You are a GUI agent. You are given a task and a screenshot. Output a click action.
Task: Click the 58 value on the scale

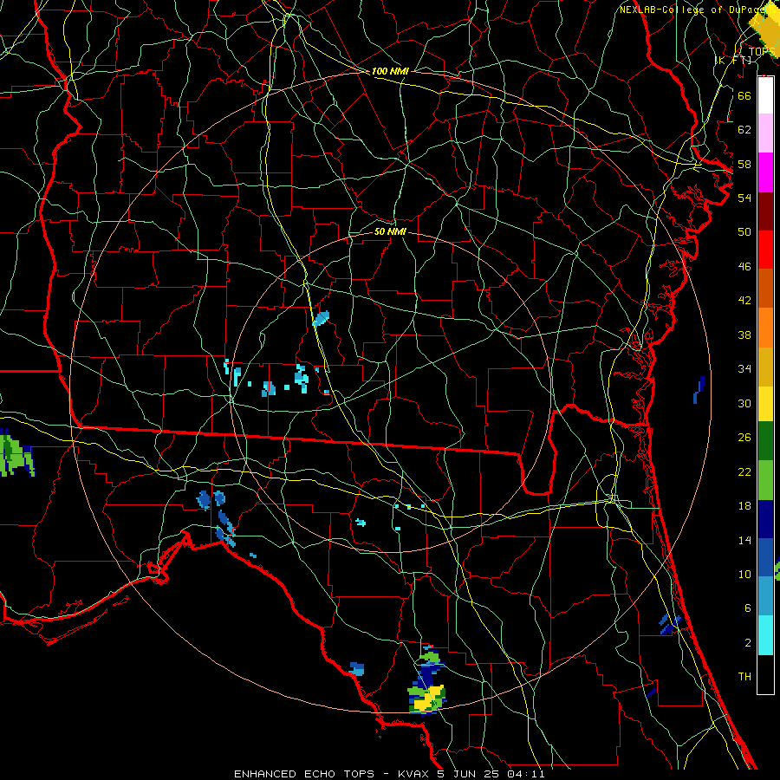pyautogui.click(x=744, y=164)
